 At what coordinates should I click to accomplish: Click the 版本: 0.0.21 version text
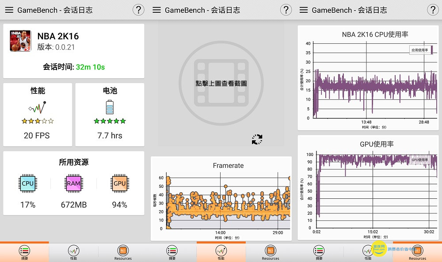[x=56, y=47]
